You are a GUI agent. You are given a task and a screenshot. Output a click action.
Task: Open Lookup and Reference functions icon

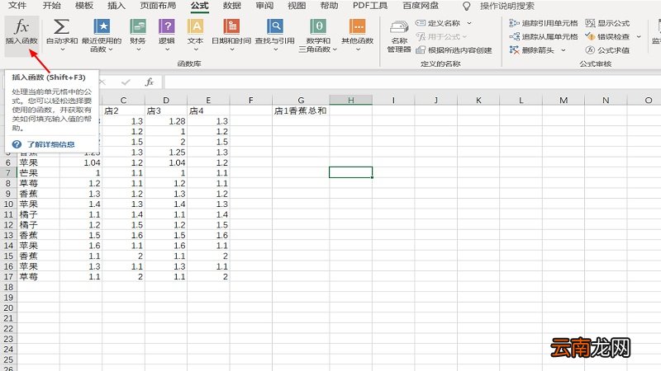click(x=275, y=26)
